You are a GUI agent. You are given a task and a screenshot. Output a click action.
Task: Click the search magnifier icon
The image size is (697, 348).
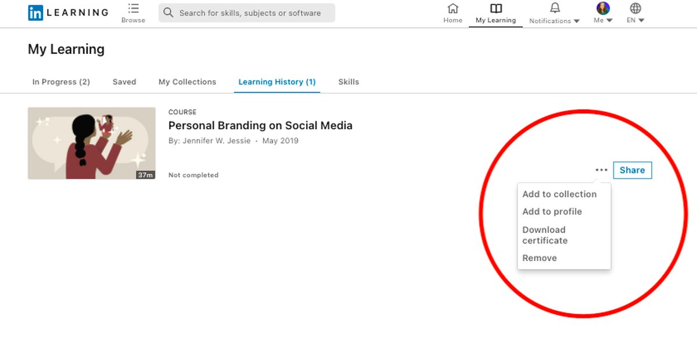168,13
